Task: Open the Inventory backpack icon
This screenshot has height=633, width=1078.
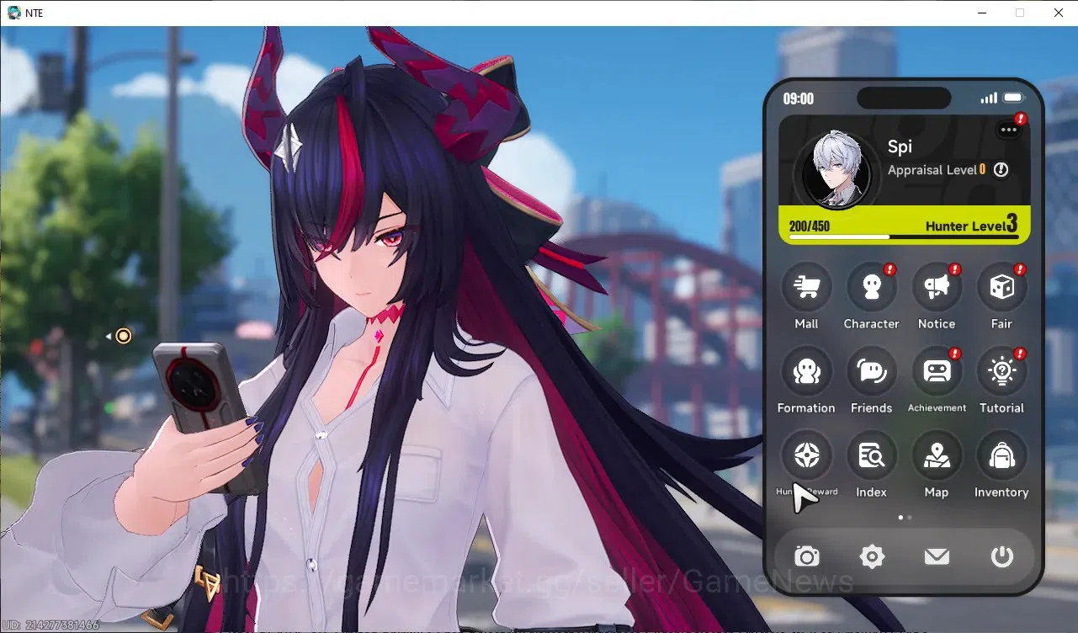Action: (1001, 455)
